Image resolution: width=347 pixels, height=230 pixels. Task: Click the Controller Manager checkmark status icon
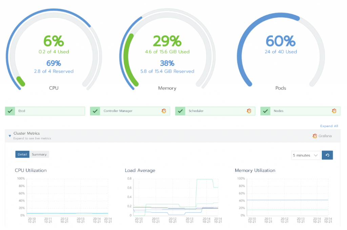pyautogui.click(x=95, y=111)
